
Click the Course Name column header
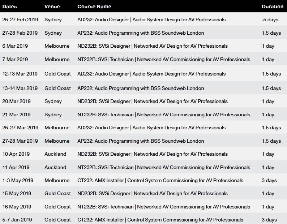tap(94, 7)
